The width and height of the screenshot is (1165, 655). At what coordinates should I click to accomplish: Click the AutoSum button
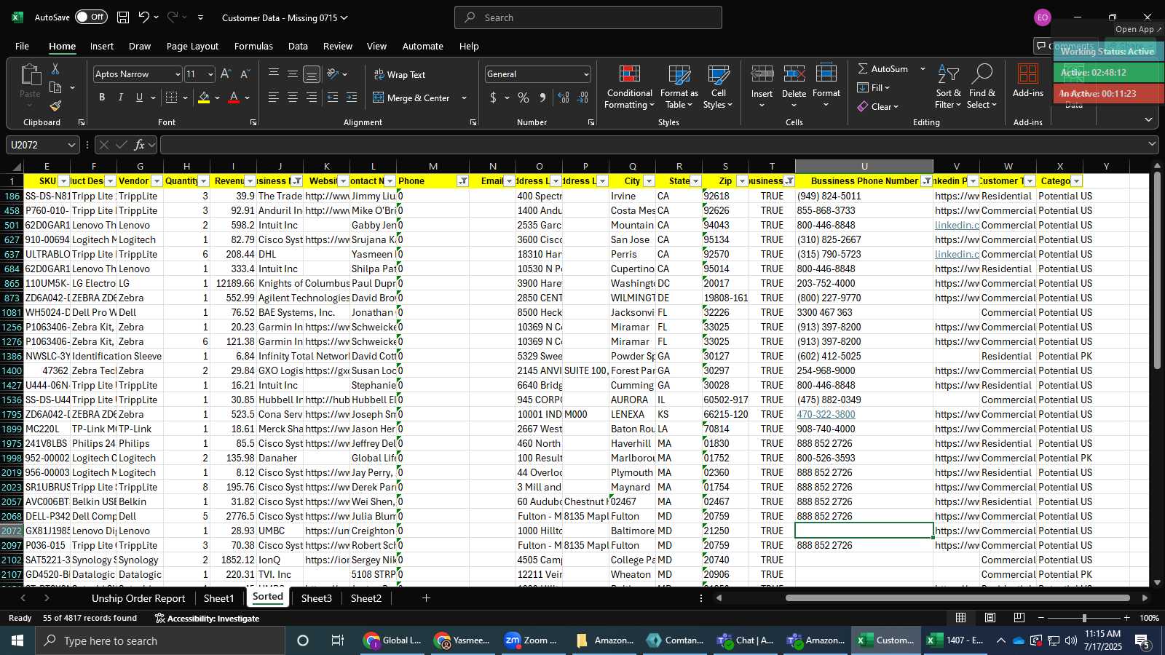coord(882,68)
